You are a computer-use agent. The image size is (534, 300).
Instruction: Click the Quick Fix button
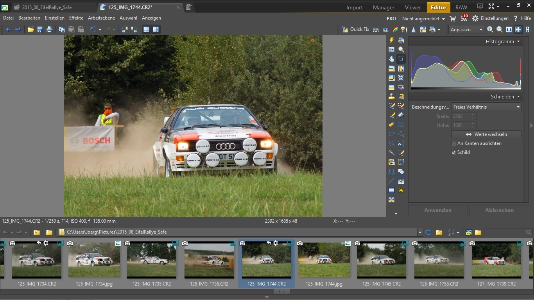356,29
